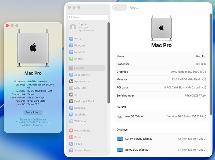Click '27-inch (3840 × 2160)' resolution text
The height and width of the screenshot is (160, 215).
tap(192, 150)
